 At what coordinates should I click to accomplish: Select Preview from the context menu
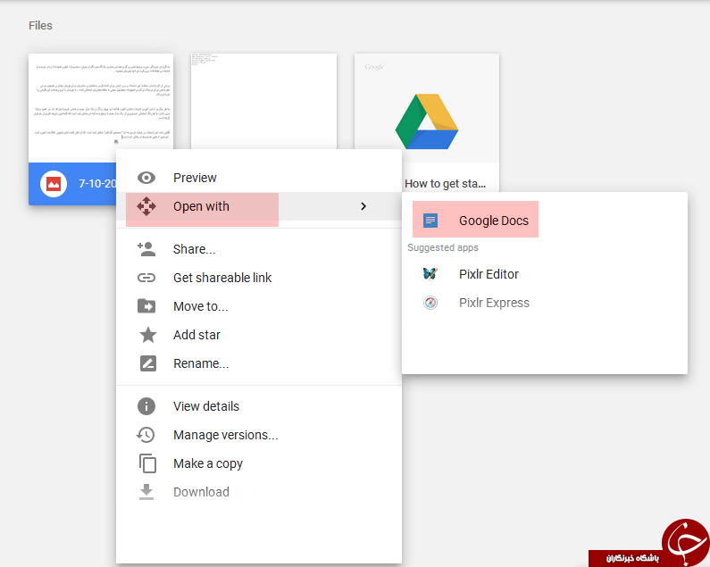pos(259,178)
